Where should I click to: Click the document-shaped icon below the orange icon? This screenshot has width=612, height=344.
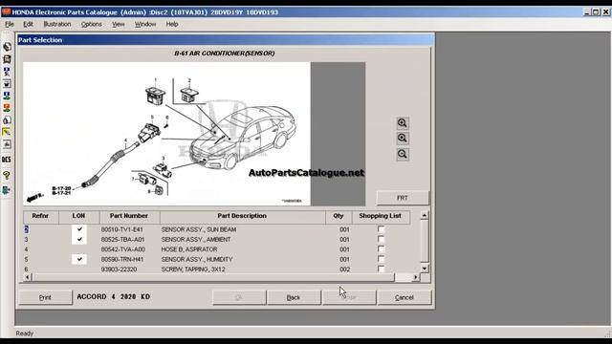[7, 120]
